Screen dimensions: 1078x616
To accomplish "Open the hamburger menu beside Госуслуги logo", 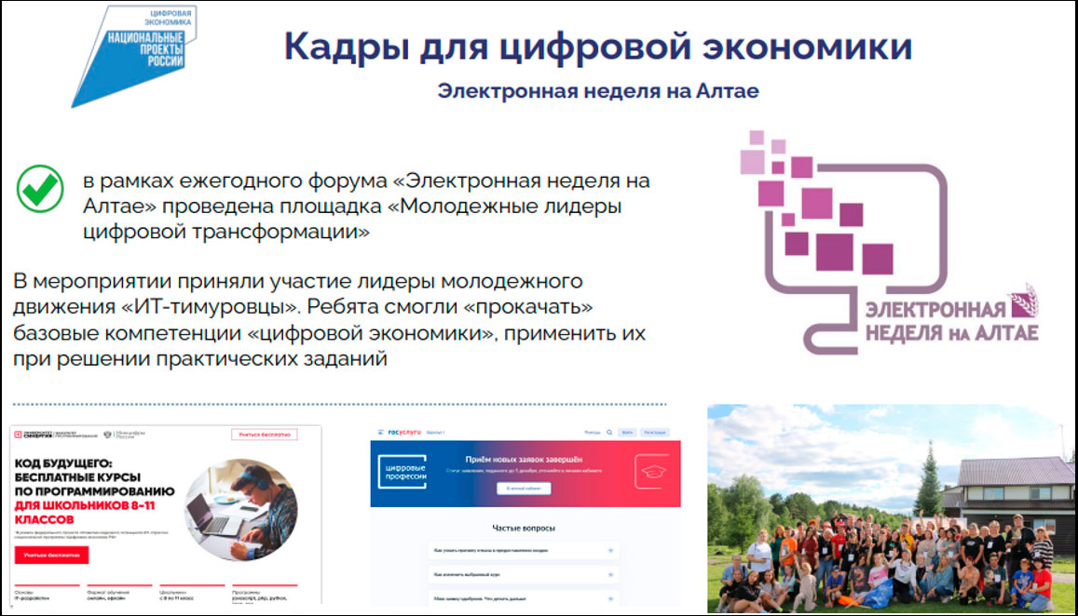I will (382, 432).
